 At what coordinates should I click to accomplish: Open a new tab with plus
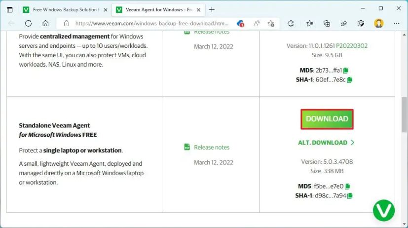coord(212,10)
